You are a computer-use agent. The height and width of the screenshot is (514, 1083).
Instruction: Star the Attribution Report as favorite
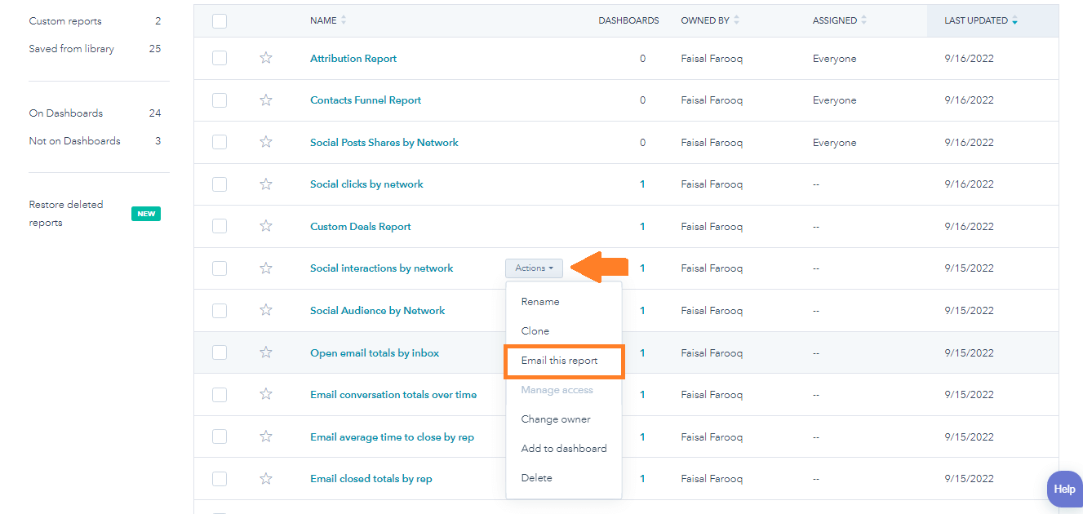click(265, 58)
